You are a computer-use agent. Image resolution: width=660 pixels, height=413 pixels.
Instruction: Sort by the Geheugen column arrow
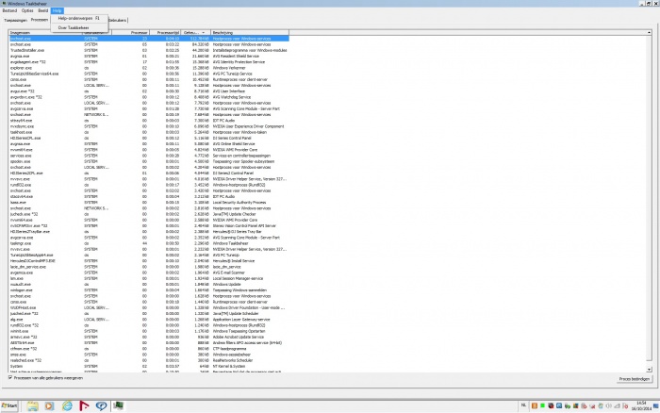204,32
